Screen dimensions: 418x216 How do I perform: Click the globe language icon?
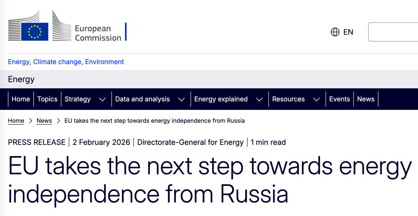[x=335, y=32]
